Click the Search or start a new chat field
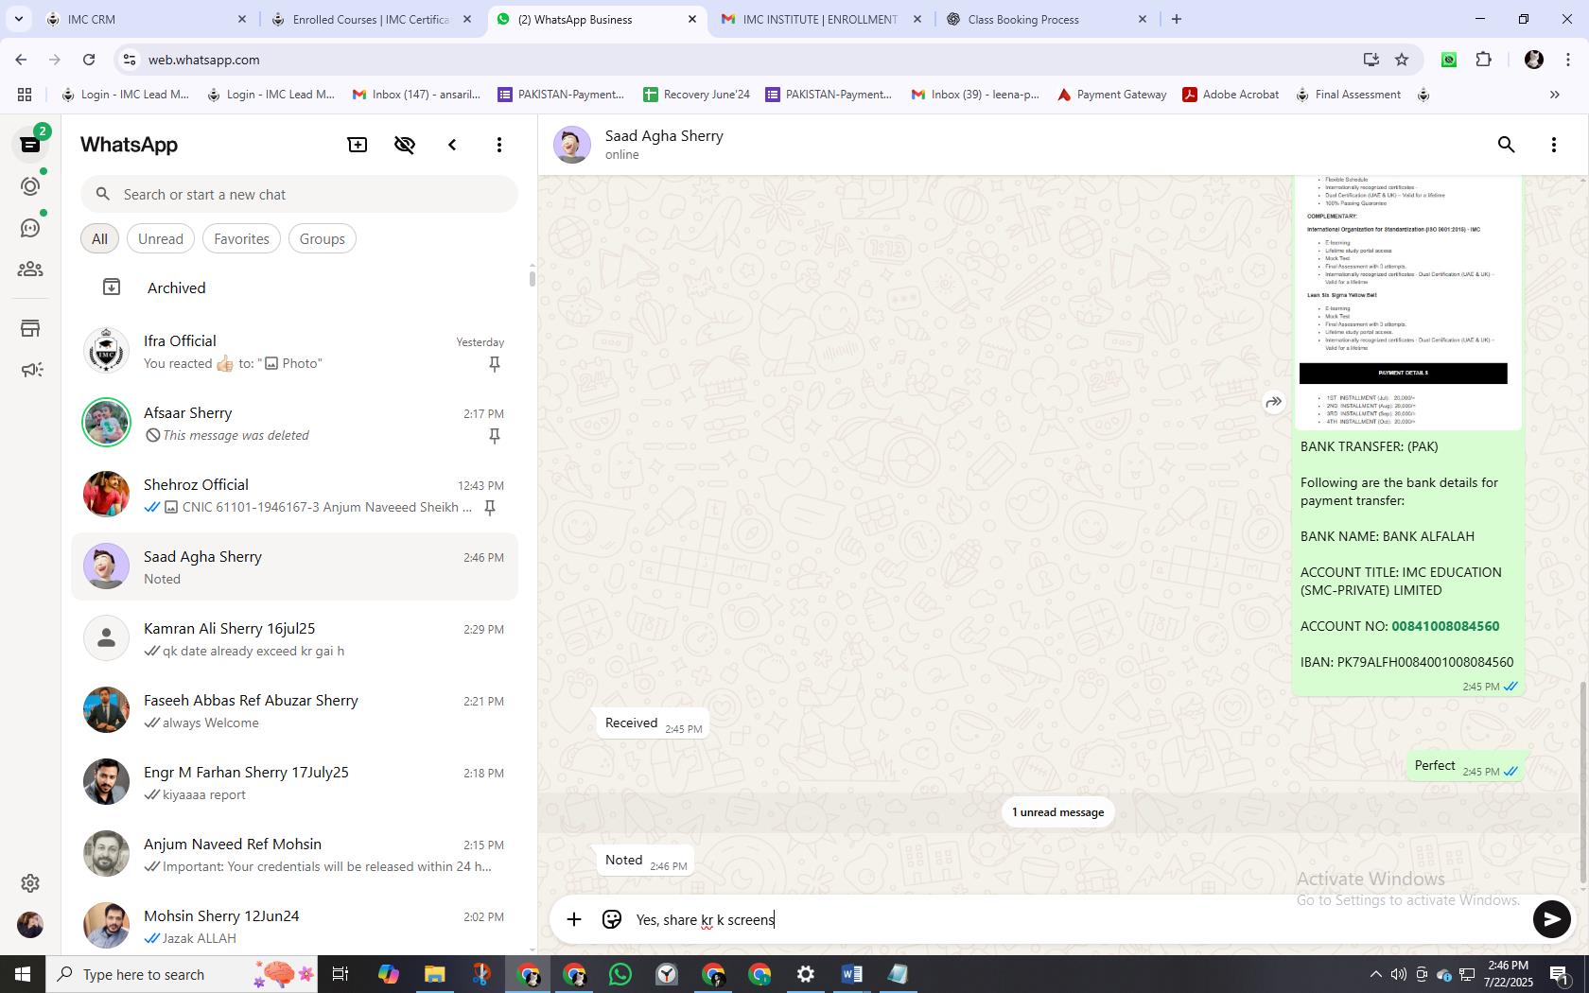Image resolution: width=1589 pixels, height=993 pixels. 299,195
